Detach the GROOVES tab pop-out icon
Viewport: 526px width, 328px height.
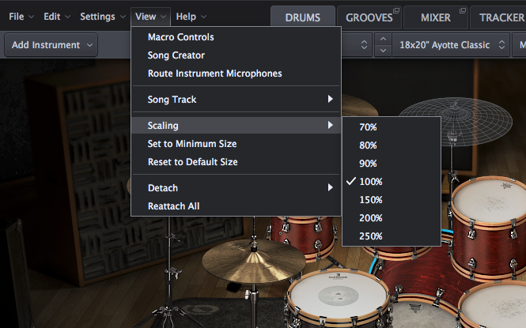click(x=396, y=10)
